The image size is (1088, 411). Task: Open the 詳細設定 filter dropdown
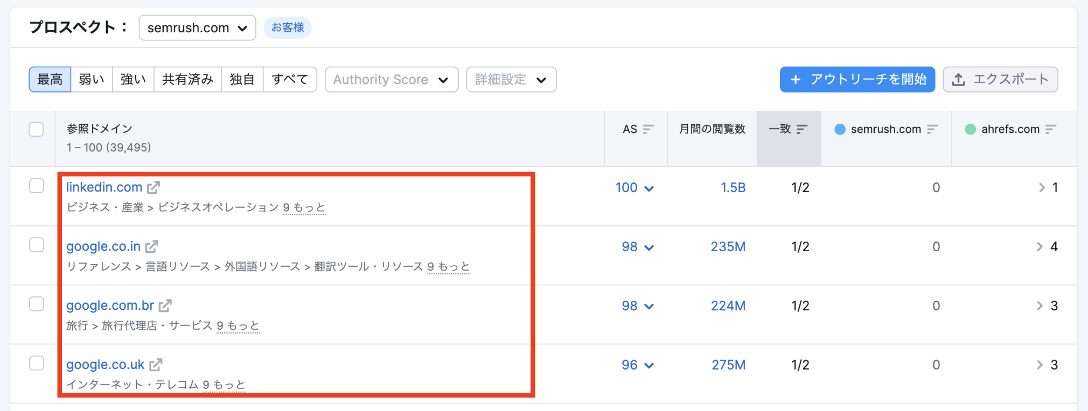coord(511,80)
